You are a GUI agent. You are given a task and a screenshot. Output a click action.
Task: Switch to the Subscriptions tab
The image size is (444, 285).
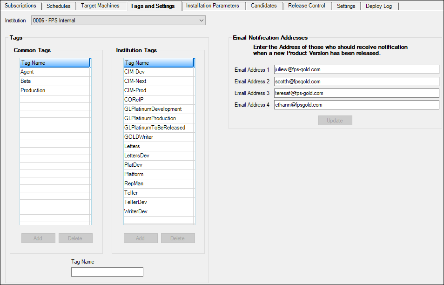tap(20, 6)
